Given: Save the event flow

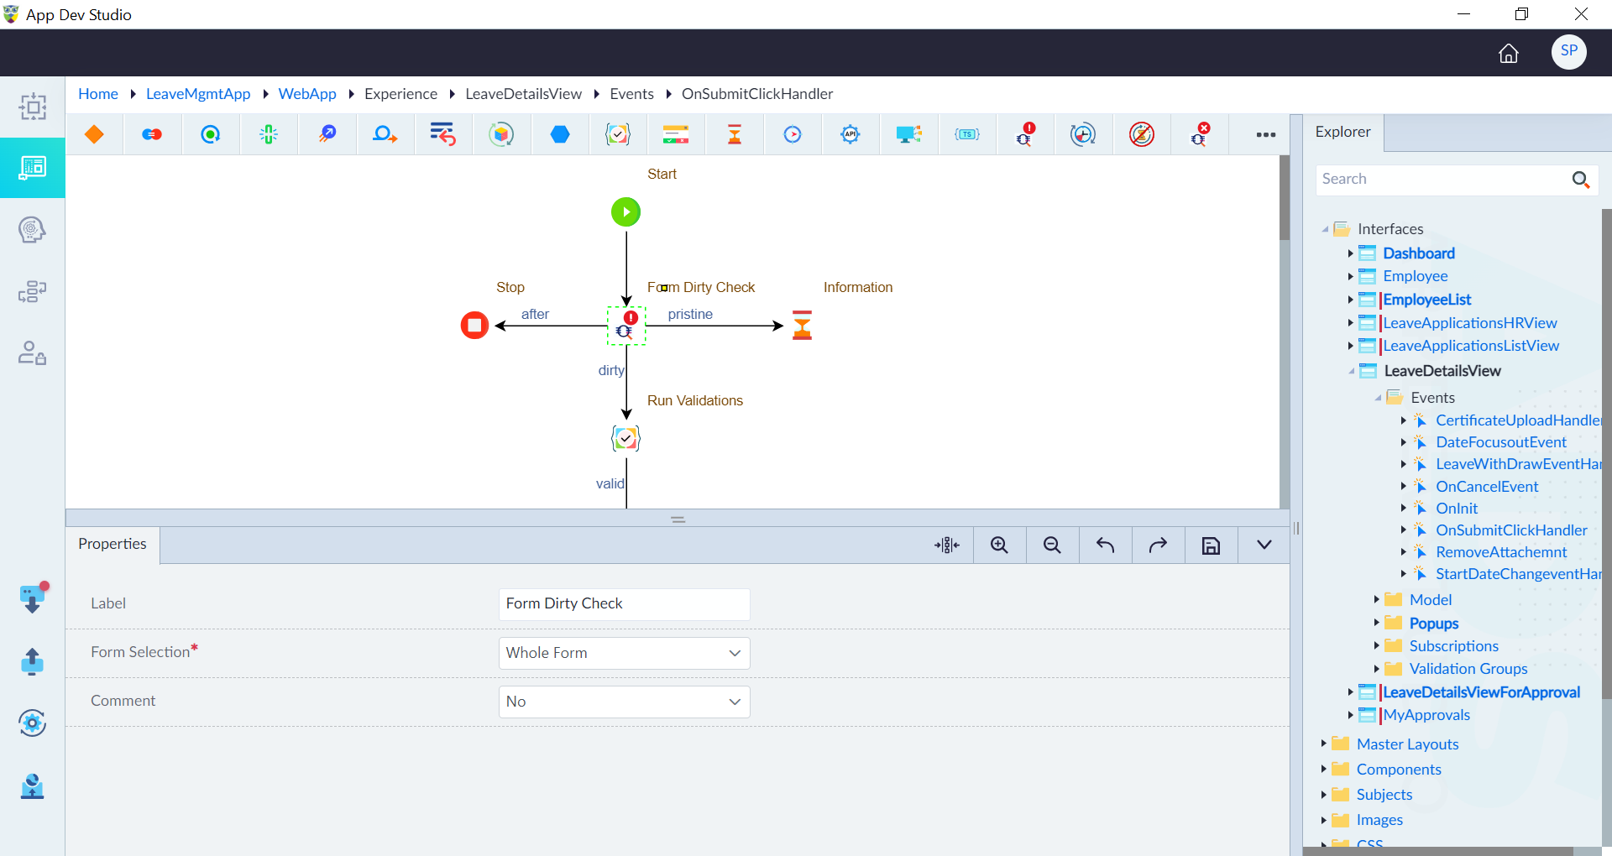Looking at the screenshot, I should tap(1211, 545).
